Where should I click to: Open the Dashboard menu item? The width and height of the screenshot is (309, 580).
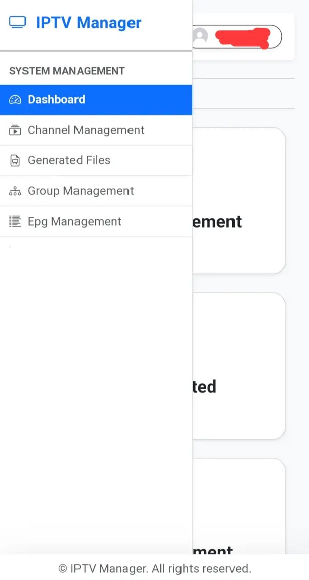(x=96, y=100)
